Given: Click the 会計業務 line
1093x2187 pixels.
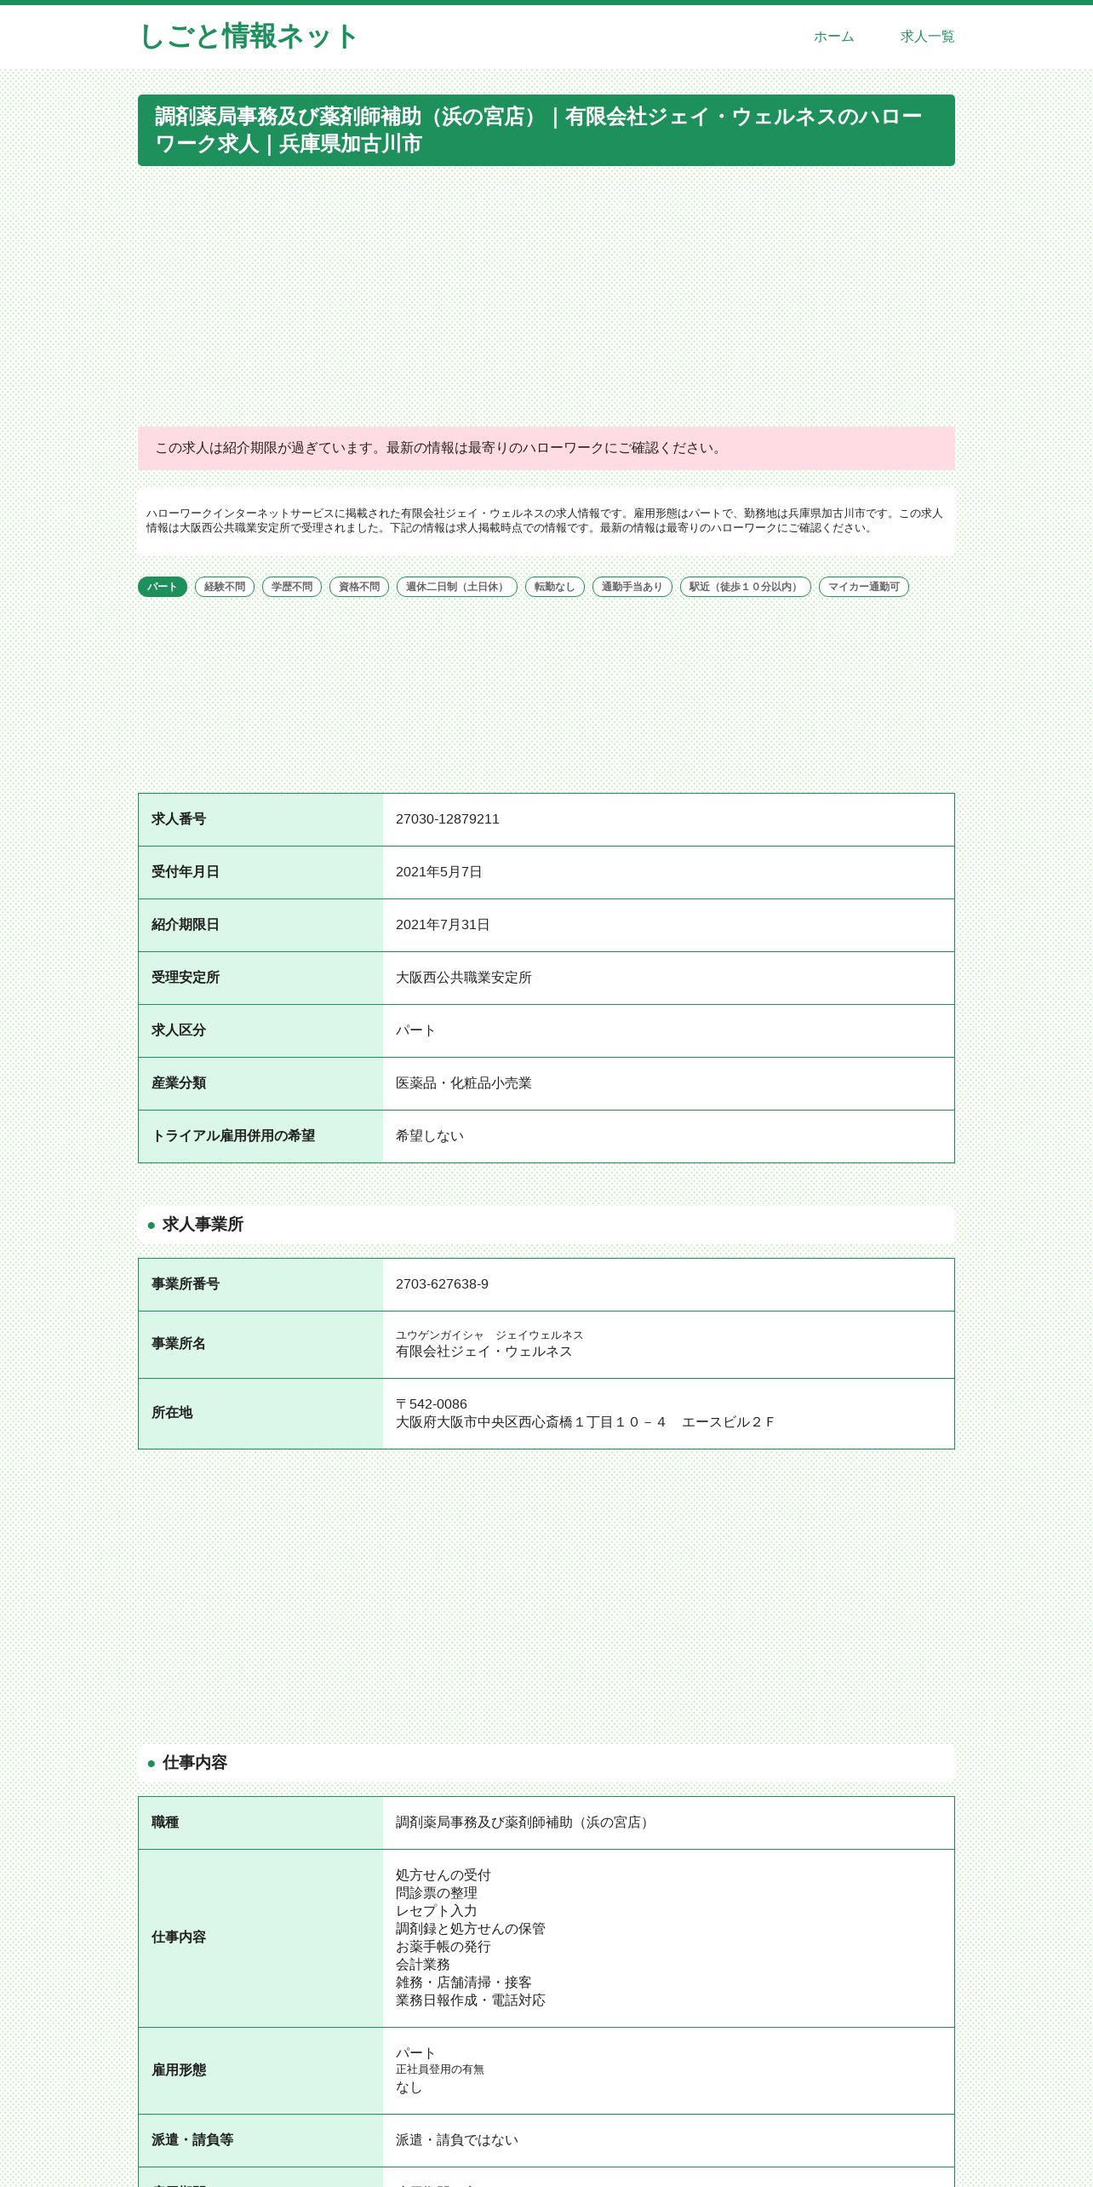Looking at the screenshot, I should [423, 1965].
